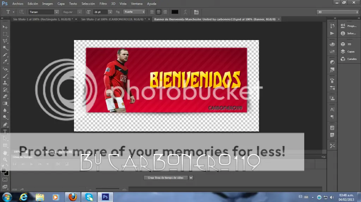The height and width of the screenshot is (202, 361).
Task: Select the Pen tool
Action: click(5, 124)
